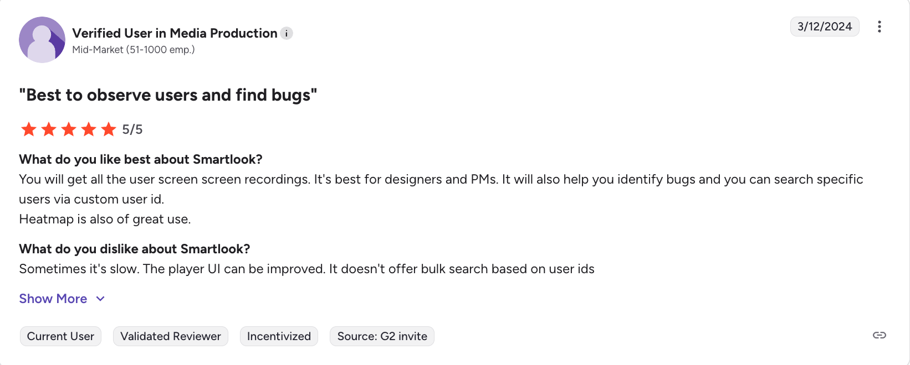The height and width of the screenshot is (365, 910).
Task: Select the Current User tag
Action: pyautogui.click(x=60, y=336)
